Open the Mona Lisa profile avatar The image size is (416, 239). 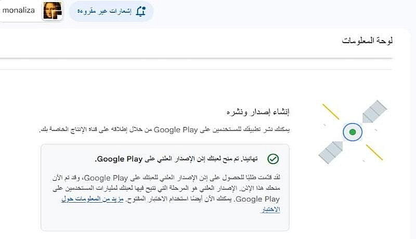click(x=53, y=11)
